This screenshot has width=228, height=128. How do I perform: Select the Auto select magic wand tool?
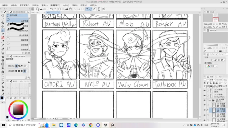pyautogui.click(x=3, y=34)
